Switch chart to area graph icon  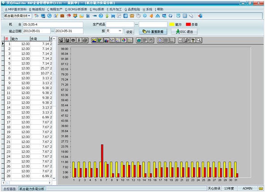(x=94, y=40)
